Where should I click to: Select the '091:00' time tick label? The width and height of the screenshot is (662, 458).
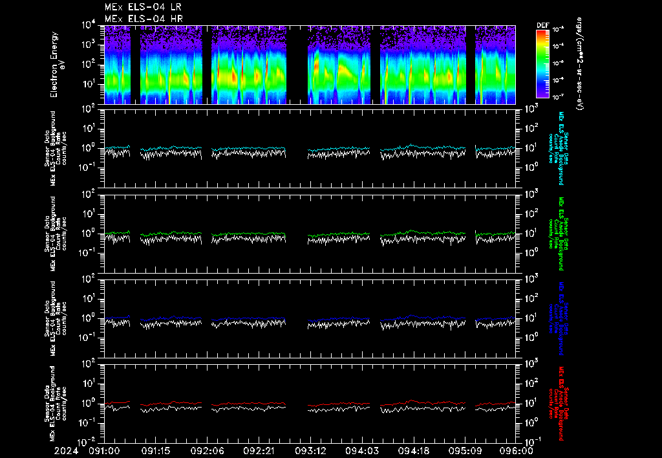[104, 451]
